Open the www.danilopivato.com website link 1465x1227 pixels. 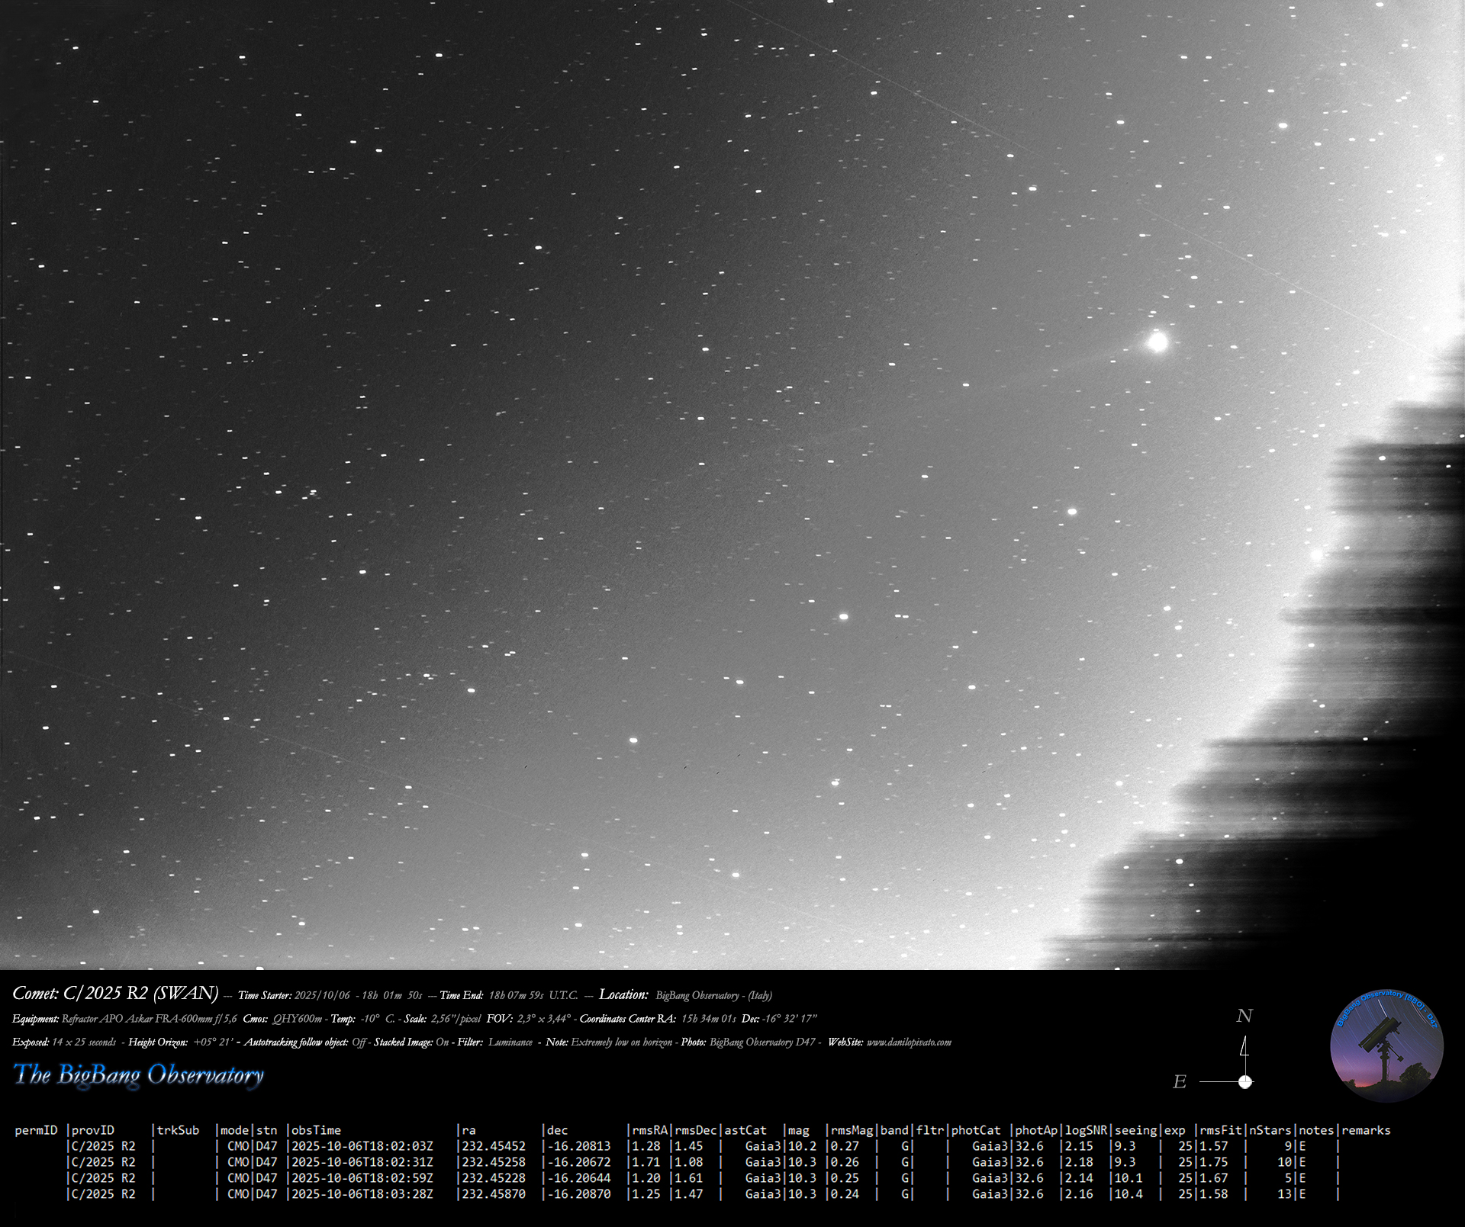coord(909,1042)
